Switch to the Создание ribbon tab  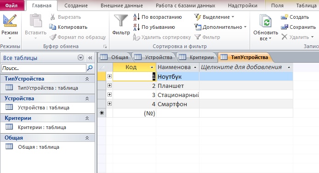coord(76,5)
